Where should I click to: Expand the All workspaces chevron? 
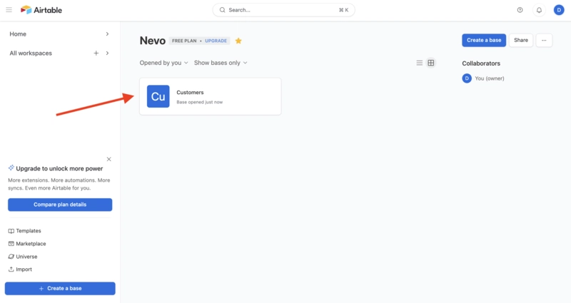pos(108,53)
